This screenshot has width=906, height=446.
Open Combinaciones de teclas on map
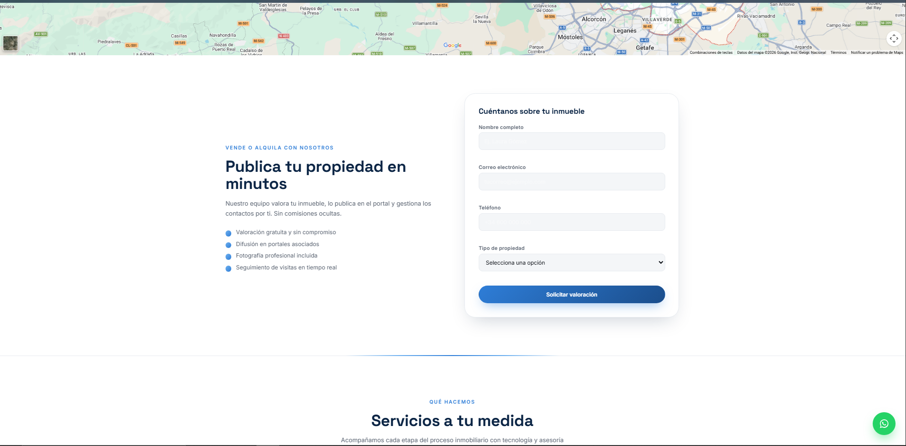[711, 52]
